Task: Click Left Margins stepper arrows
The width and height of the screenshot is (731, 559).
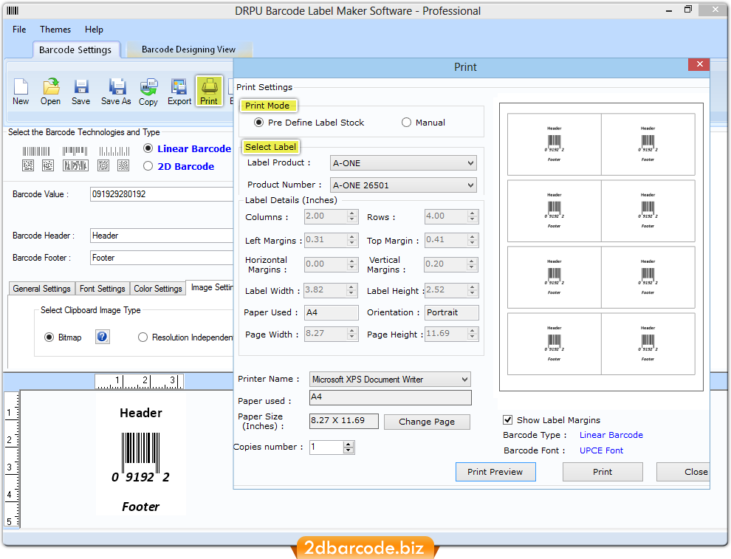Action: (352, 240)
